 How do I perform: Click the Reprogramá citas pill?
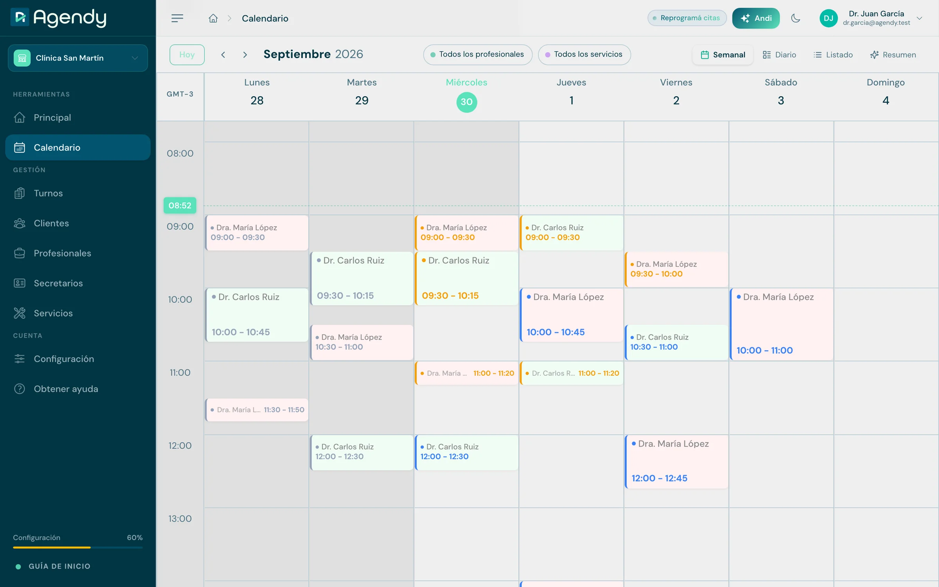coord(687,18)
